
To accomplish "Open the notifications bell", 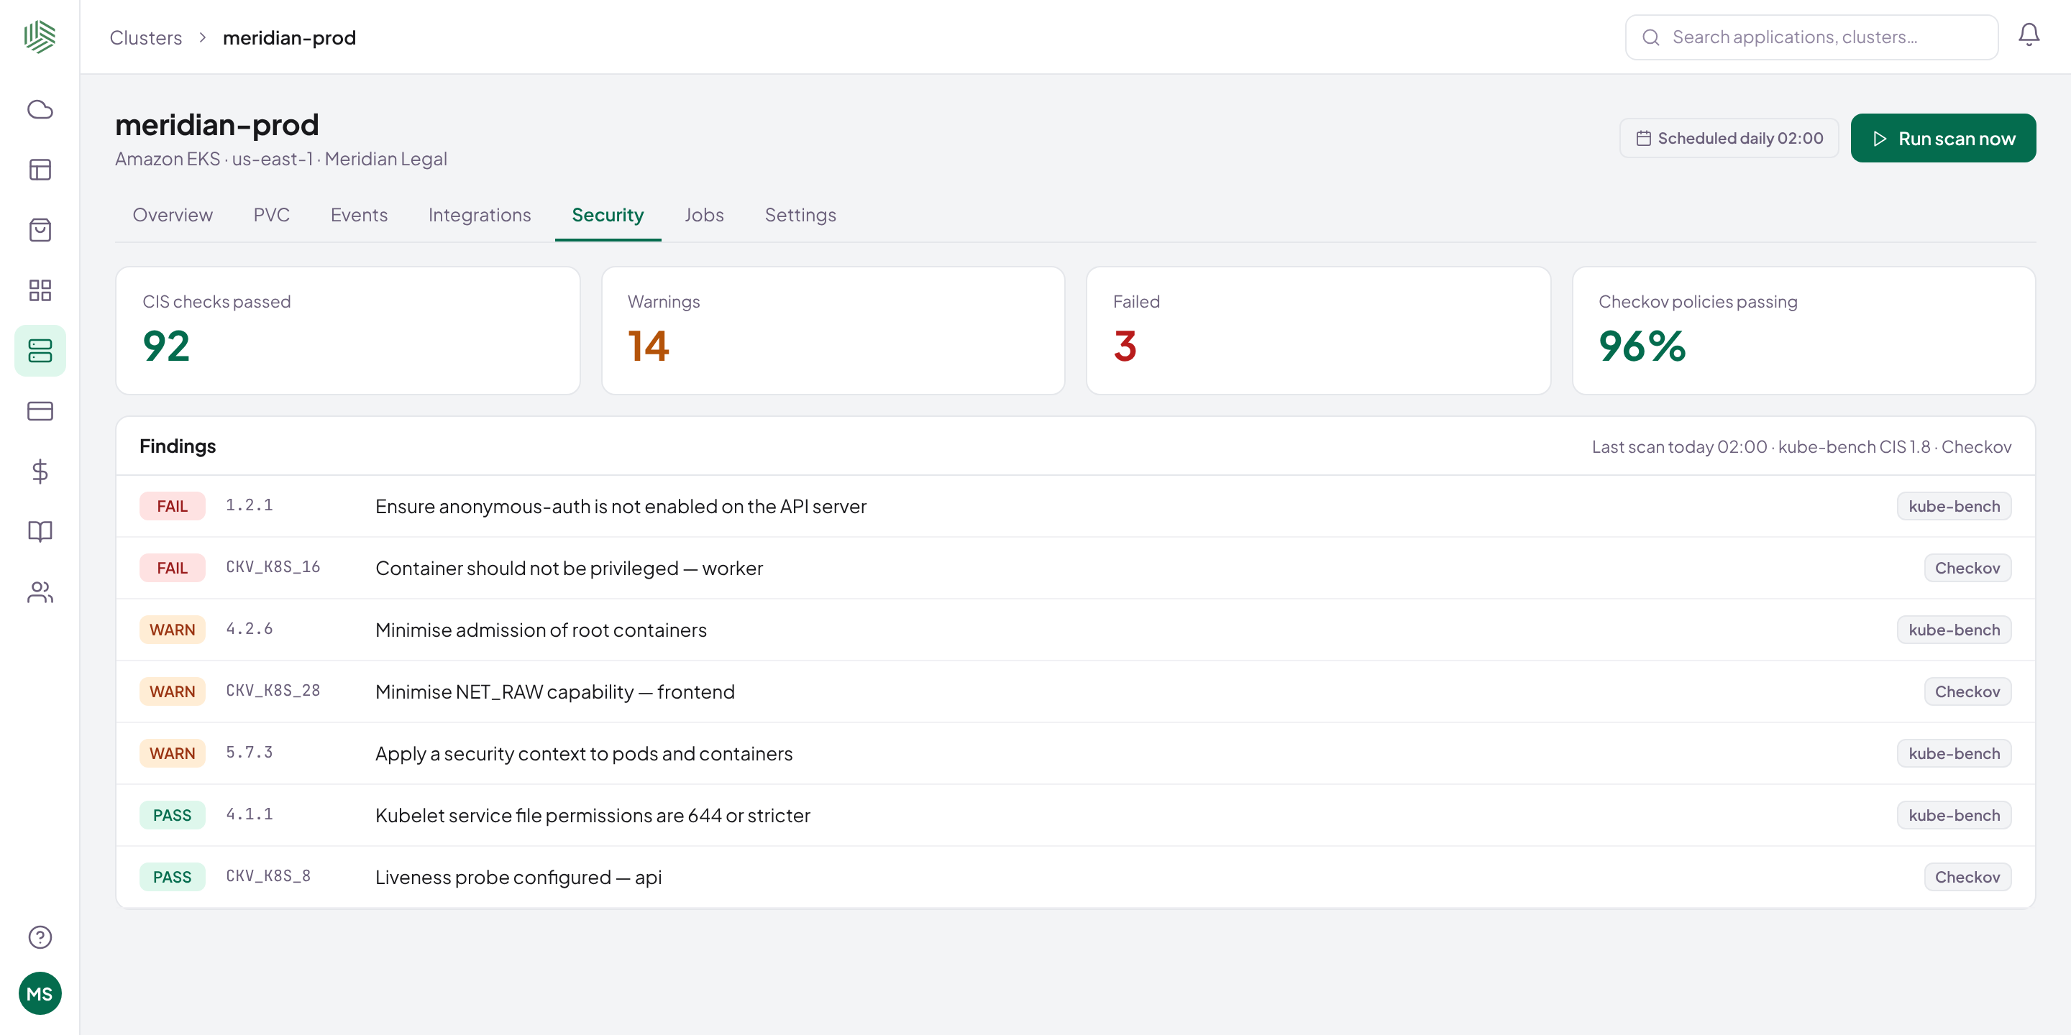I will [x=2029, y=35].
